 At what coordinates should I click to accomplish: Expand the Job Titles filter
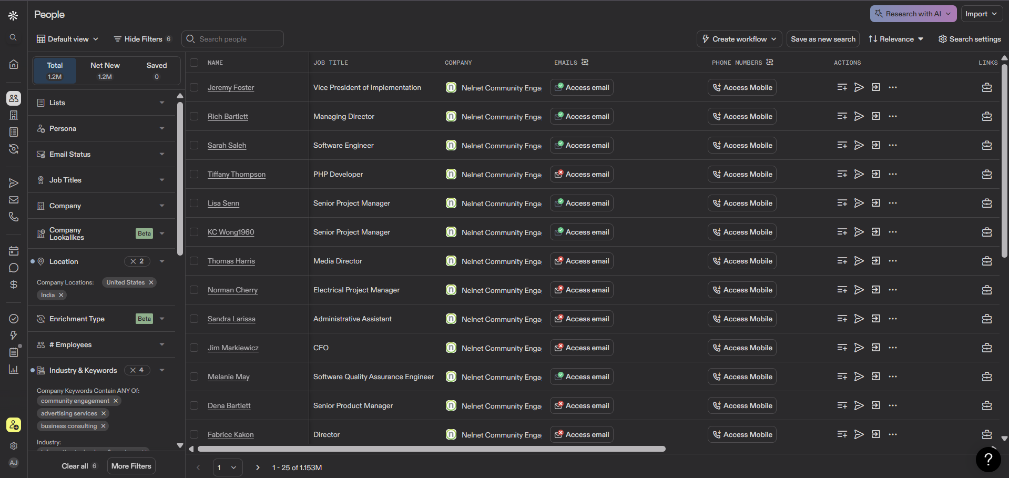101,180
